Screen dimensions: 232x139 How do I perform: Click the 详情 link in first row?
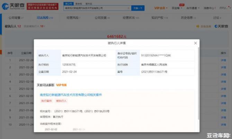(x=223, y=60)
